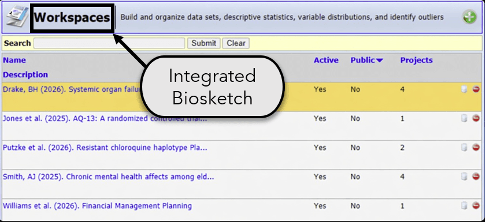This screenshot has height=222, width=486.
Task: Click Public value No in Putzke row
Action: pos(355,148)
